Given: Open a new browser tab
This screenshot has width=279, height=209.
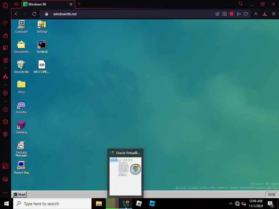Looking at the screenshot, I should (x=79, y=4).
